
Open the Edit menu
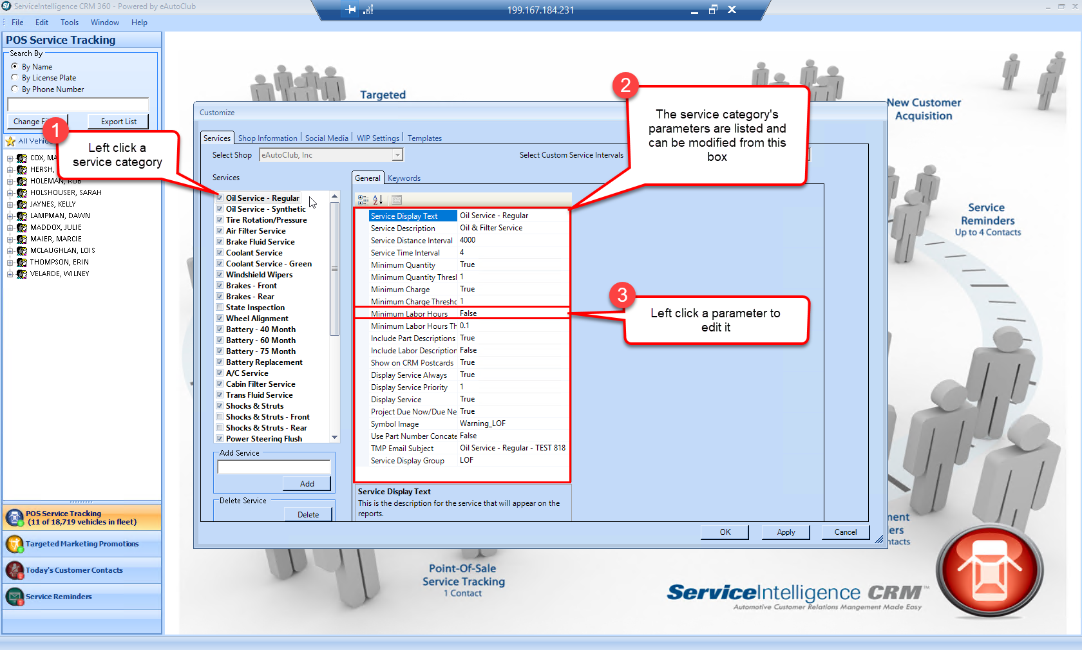click(42, 23)
